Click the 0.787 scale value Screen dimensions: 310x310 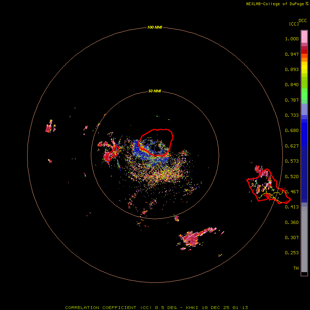click(292, 100)
